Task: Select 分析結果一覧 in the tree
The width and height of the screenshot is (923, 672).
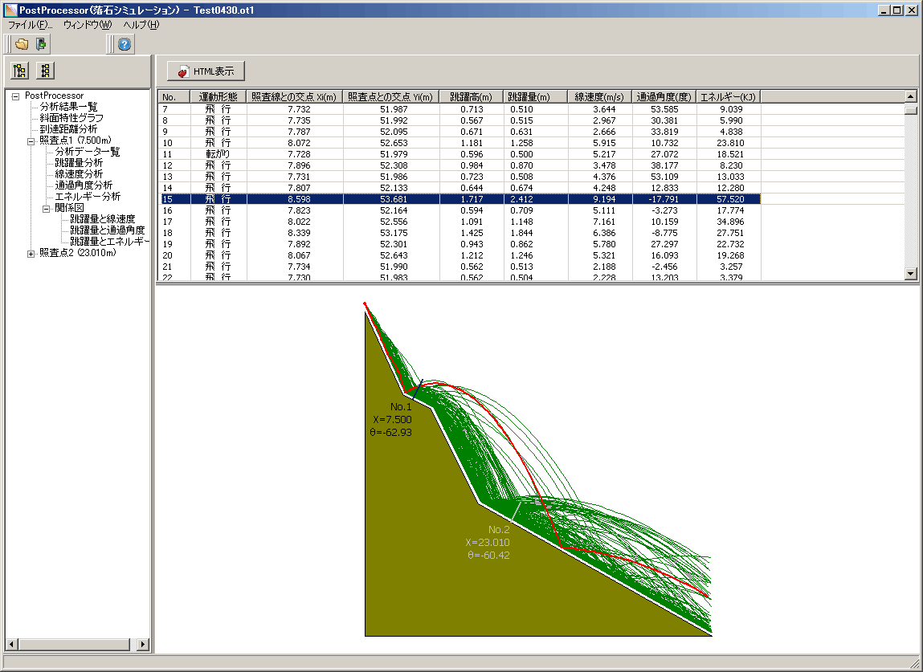Action: (68, 107)
